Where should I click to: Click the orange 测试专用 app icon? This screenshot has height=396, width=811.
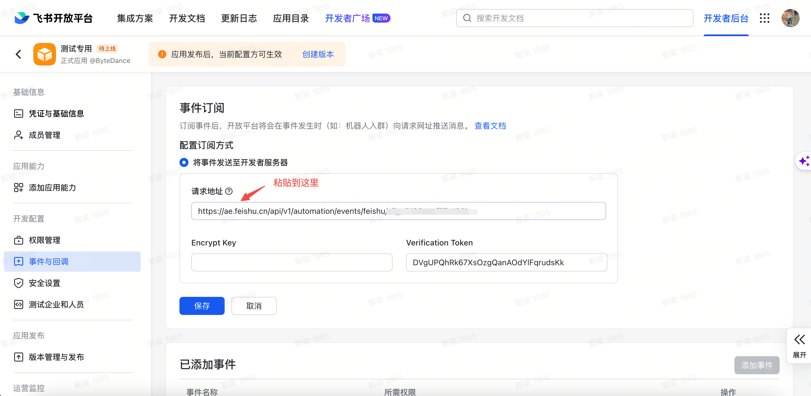(x=44, y=54)
